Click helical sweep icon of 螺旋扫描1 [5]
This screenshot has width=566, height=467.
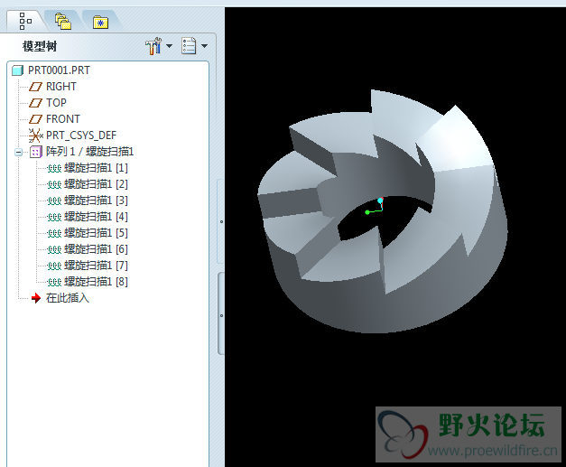coord(54,233)
